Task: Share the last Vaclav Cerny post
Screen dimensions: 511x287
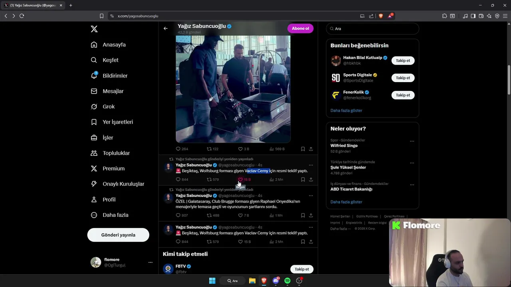Action: click(x=311, y=242)
